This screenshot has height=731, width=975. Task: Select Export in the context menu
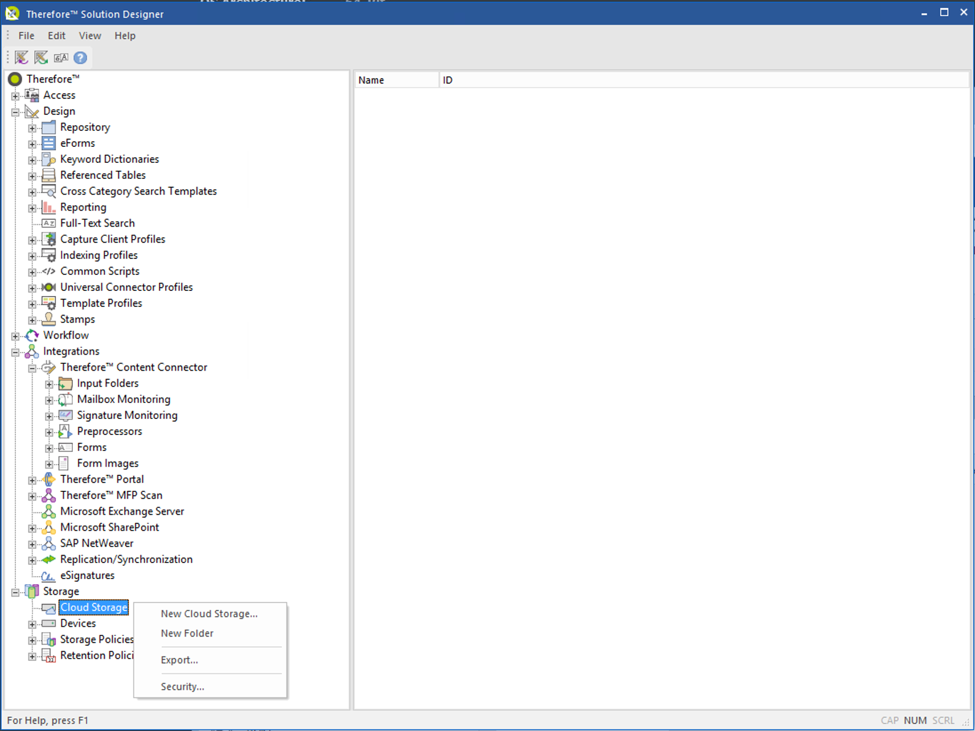[179, 660]
